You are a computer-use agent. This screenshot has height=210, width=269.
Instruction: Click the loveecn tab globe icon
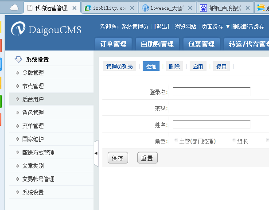click(145, 8)
